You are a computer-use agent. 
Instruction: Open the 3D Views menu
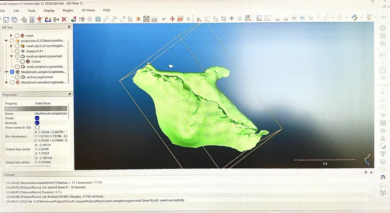88,10
